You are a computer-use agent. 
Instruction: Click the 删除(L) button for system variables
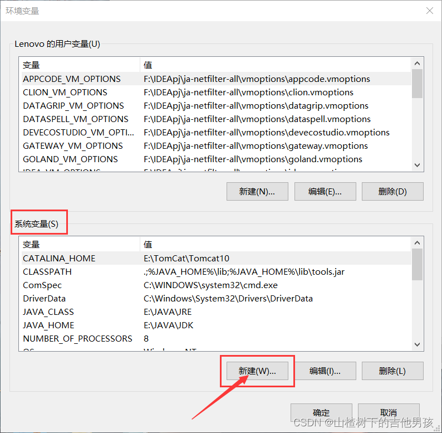[392, 371]
